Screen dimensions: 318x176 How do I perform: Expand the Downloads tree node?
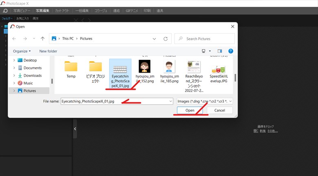pos(14,75)
